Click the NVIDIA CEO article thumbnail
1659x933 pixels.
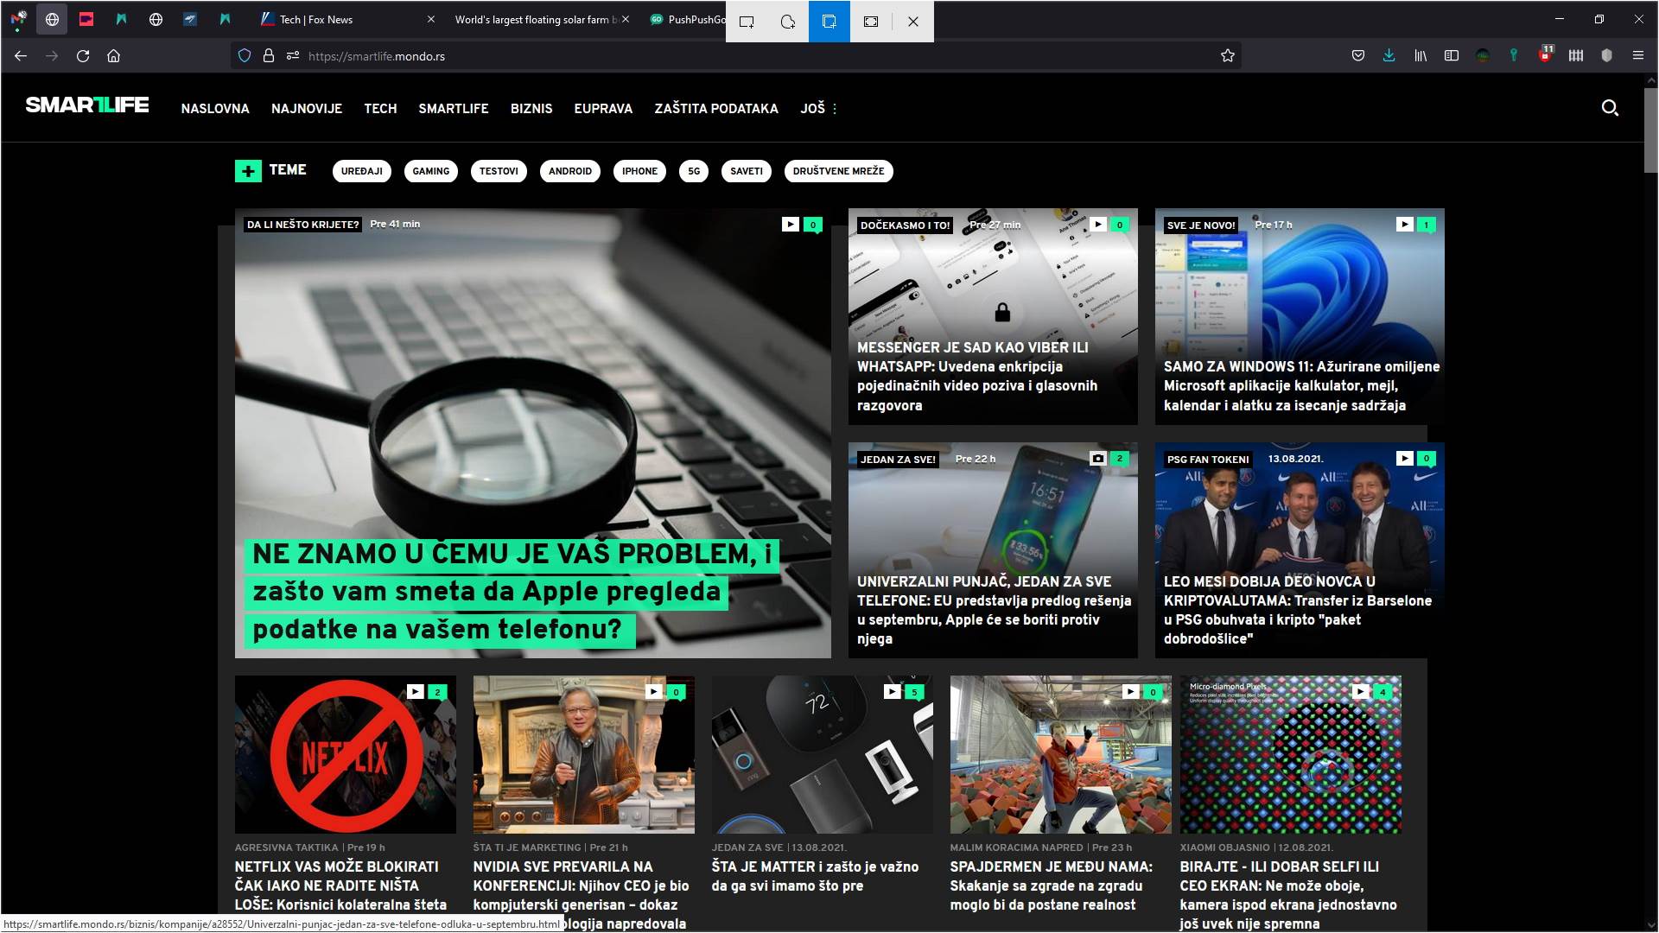[583, 754]
